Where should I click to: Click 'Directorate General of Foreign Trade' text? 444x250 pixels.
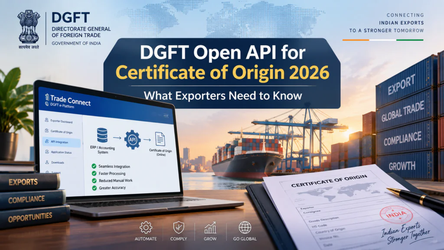(x=81, y=32)
